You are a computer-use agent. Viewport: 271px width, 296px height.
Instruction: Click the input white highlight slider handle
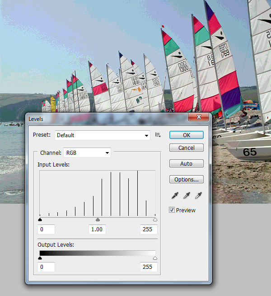pos(155,220)
